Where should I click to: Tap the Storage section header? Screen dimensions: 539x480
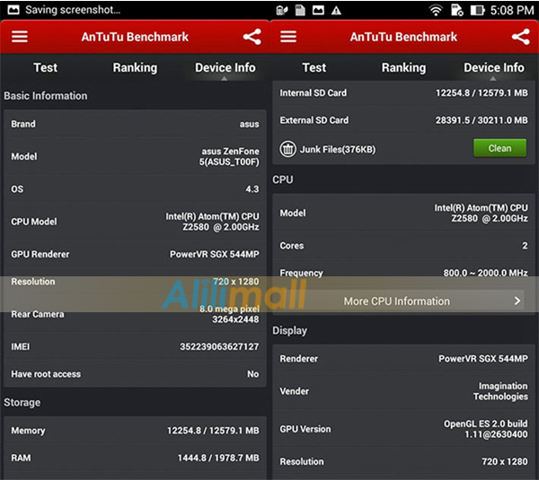tap(22, 403)
